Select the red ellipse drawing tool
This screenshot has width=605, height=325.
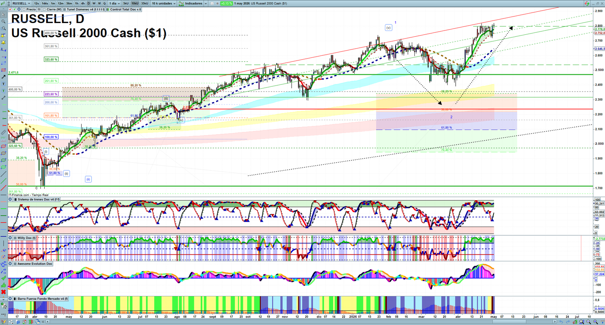pyautogui.click(x=3, y=146)
